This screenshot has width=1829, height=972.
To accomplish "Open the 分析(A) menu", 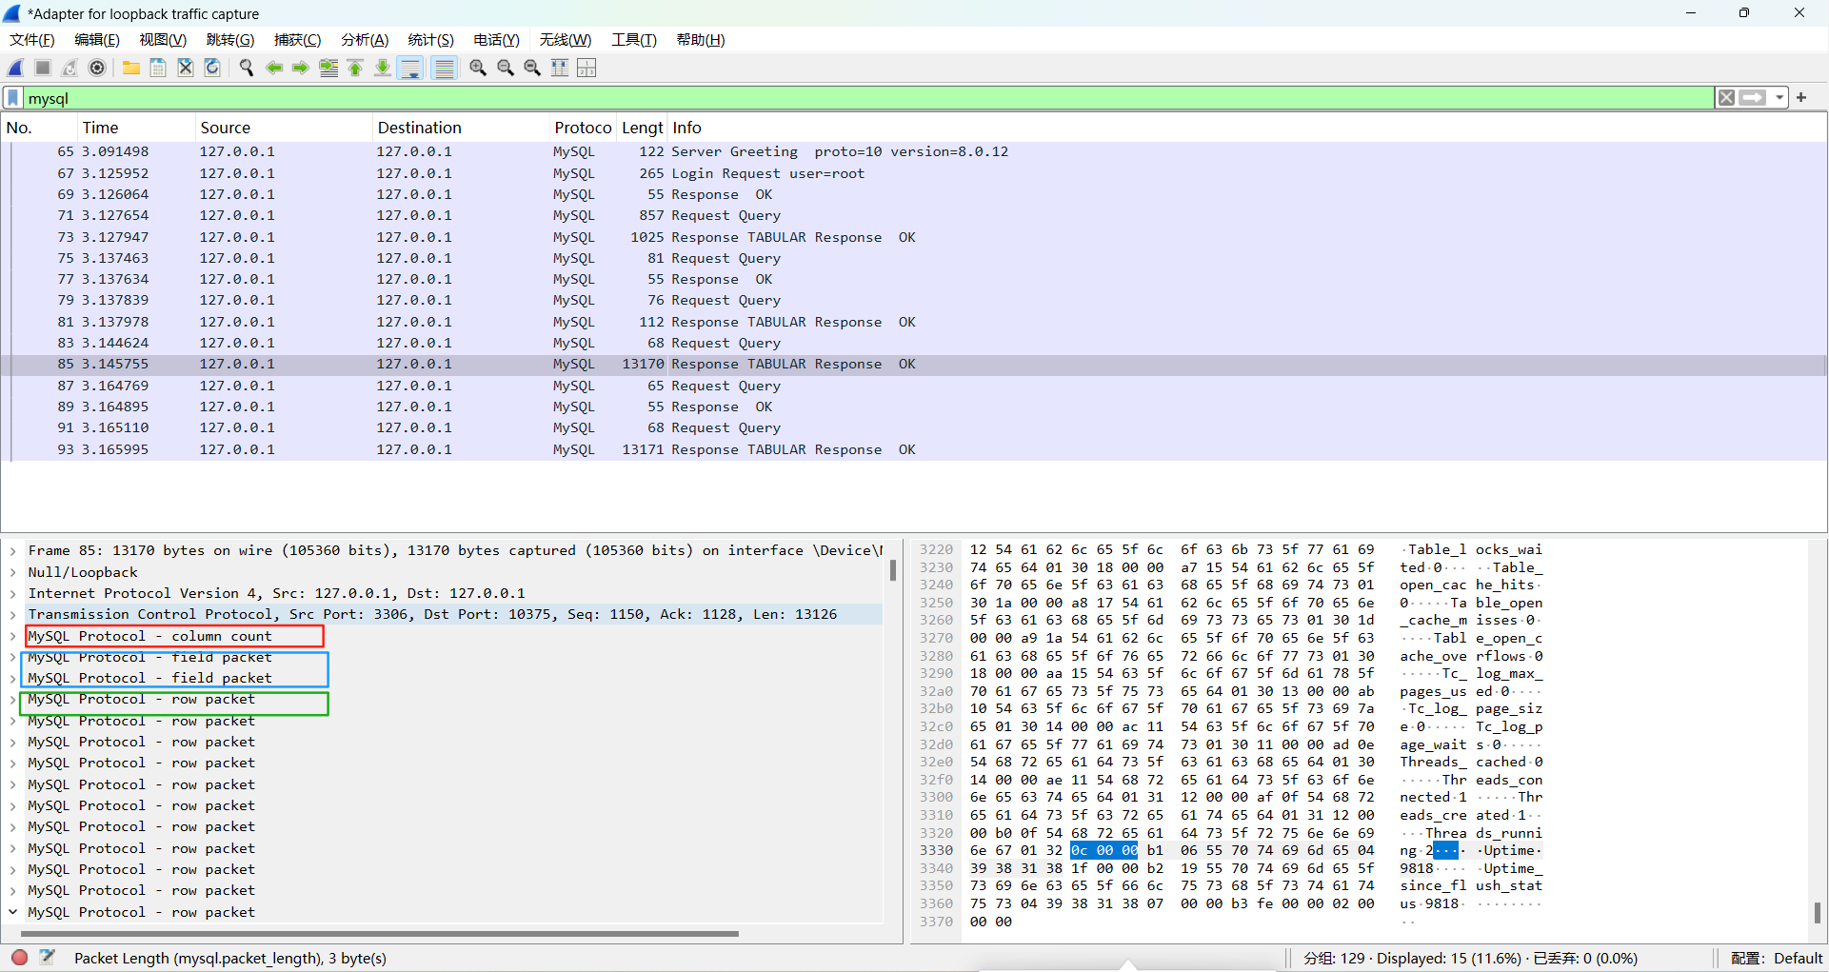I will [365, 40].
